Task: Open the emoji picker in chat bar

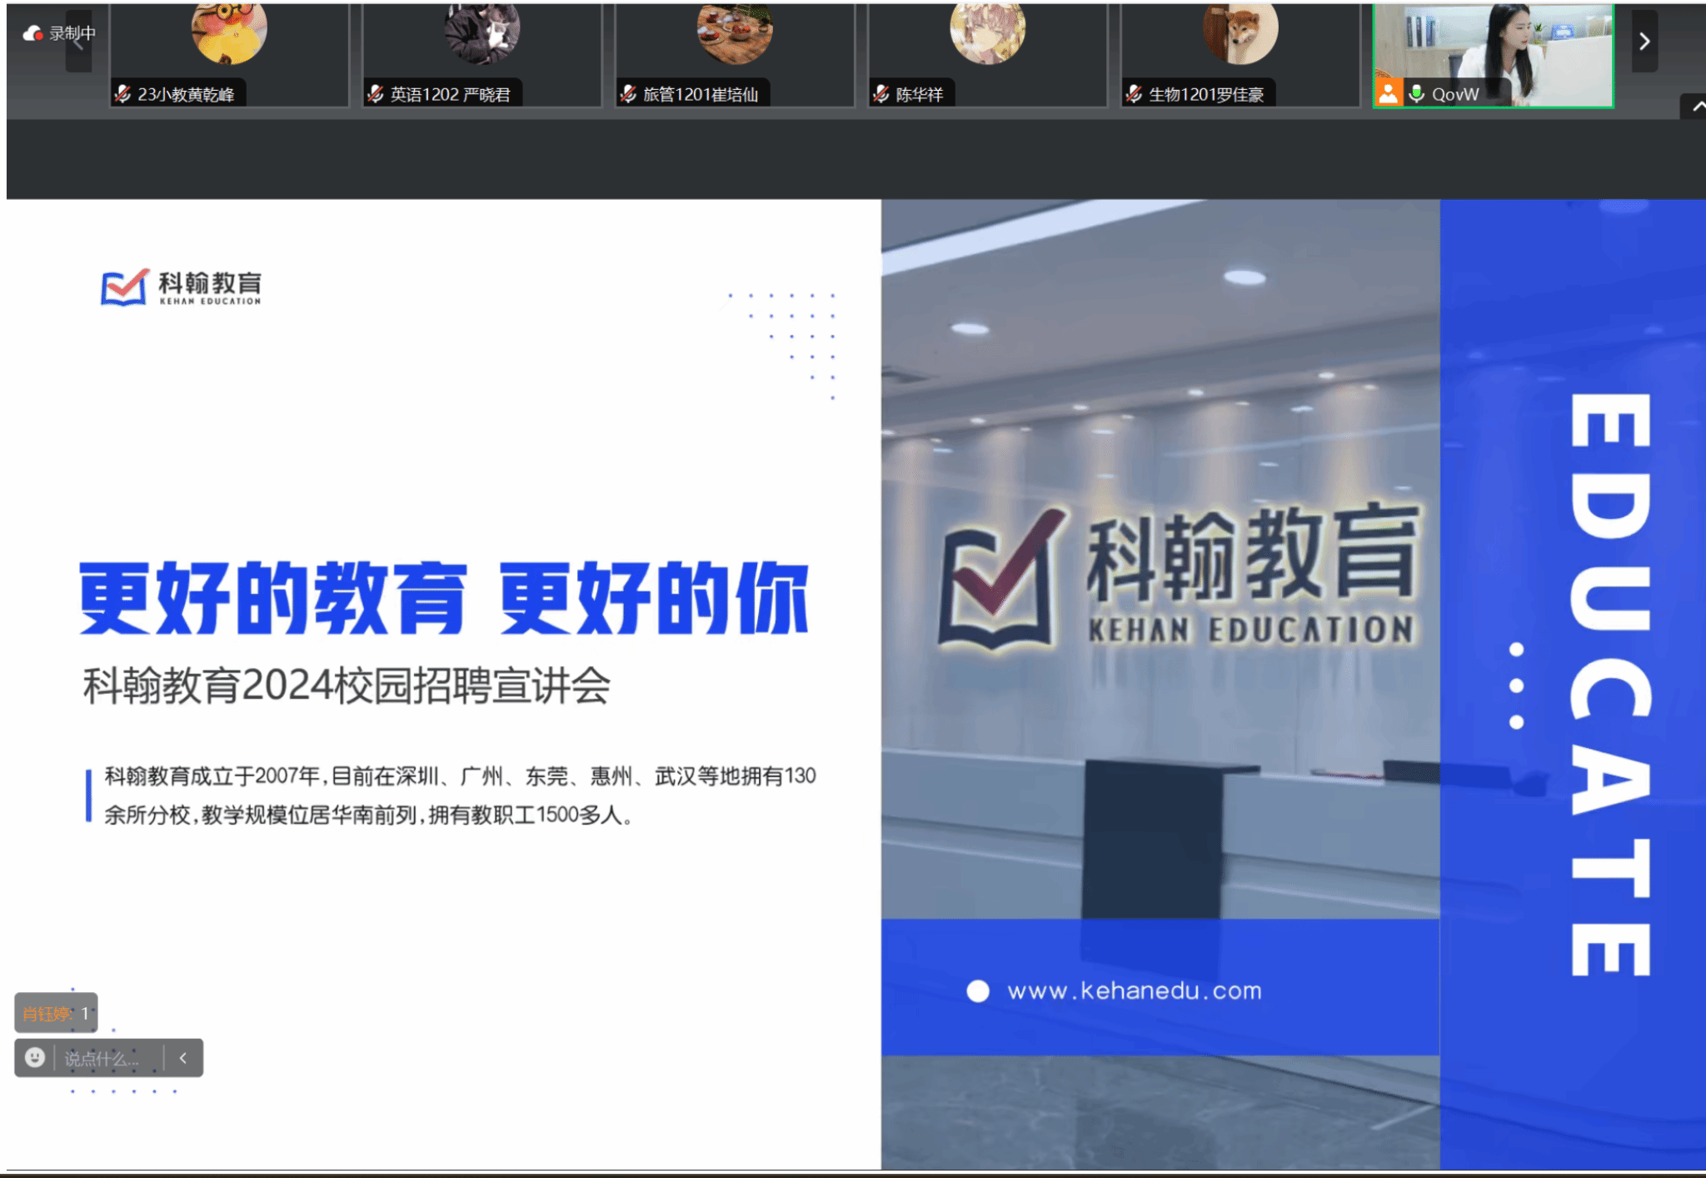Action: tap(35, 1057)
